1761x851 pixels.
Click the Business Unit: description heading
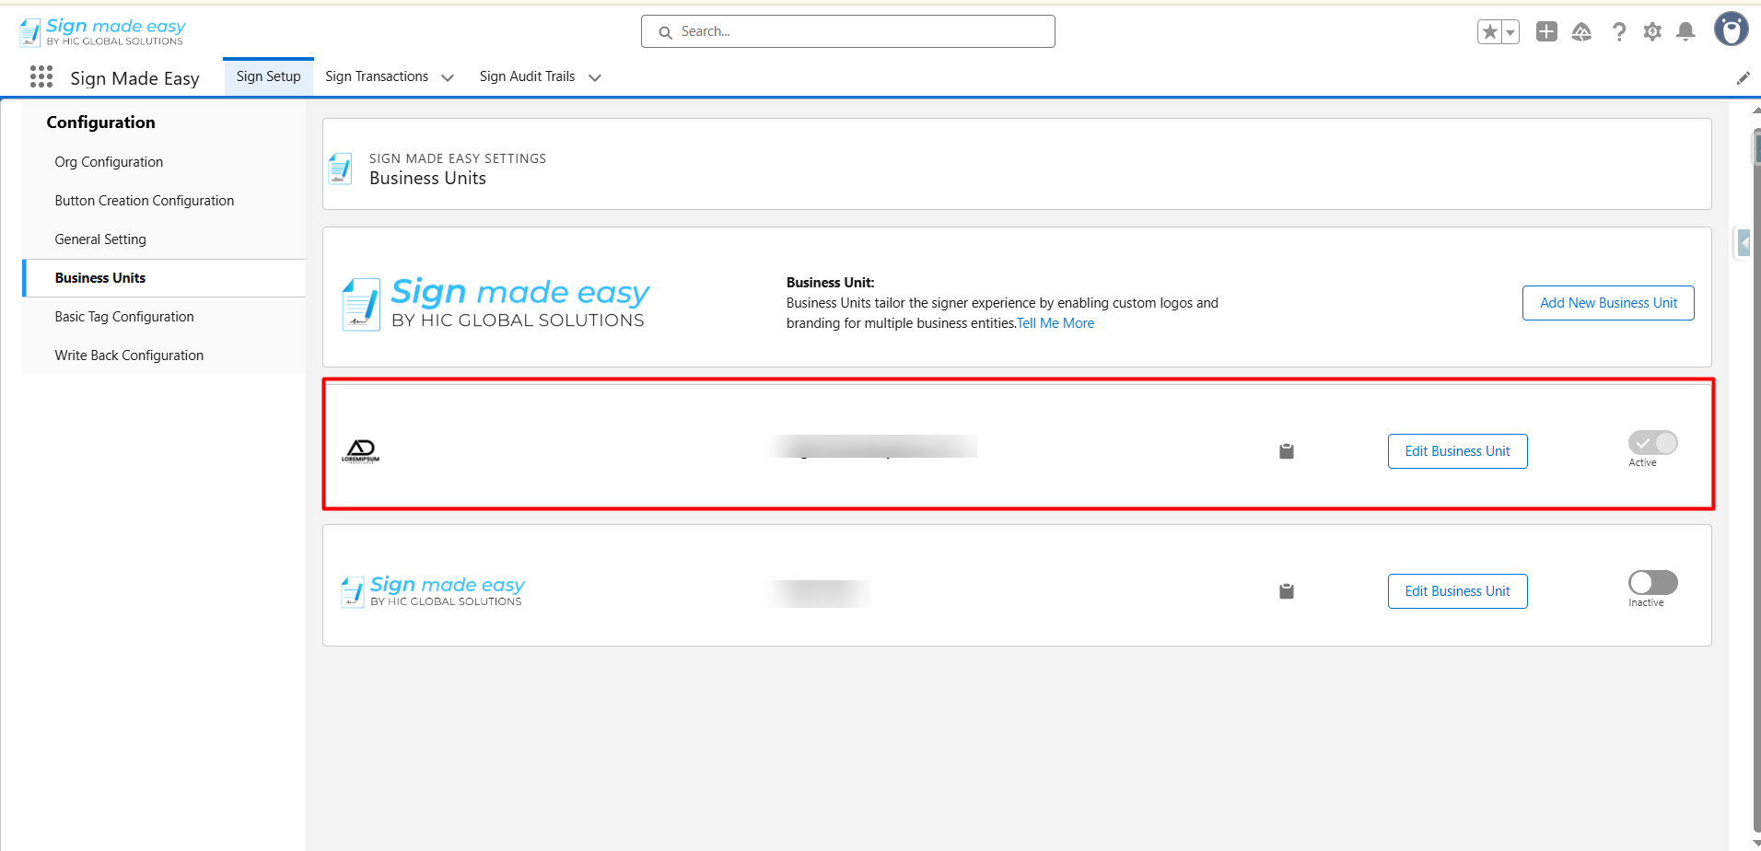(x=830, y=283)
